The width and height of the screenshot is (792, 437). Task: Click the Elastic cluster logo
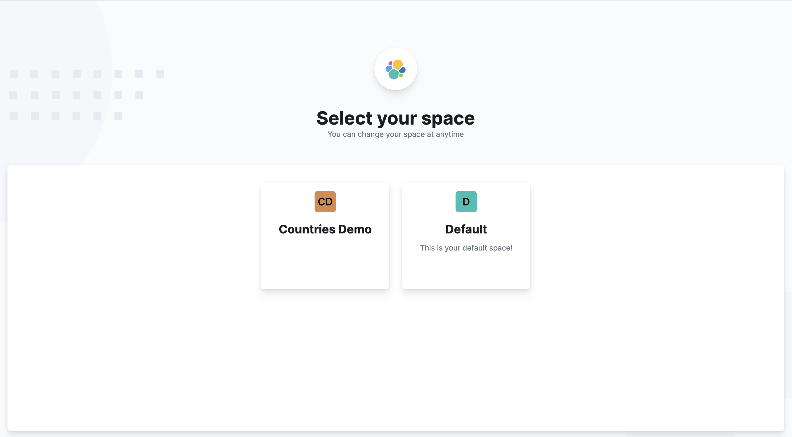click(395, 69)
